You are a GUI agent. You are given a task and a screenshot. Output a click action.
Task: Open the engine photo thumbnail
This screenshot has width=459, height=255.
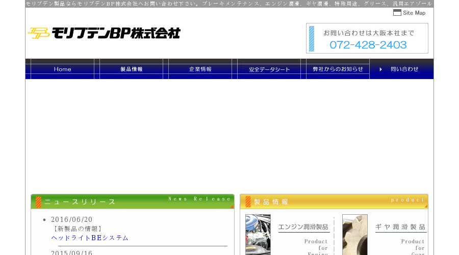coord(258,235)
